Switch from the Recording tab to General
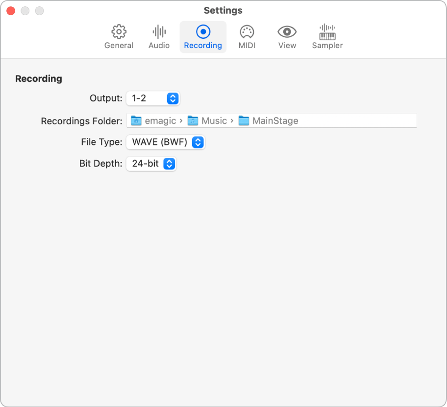 click(118, 36)
